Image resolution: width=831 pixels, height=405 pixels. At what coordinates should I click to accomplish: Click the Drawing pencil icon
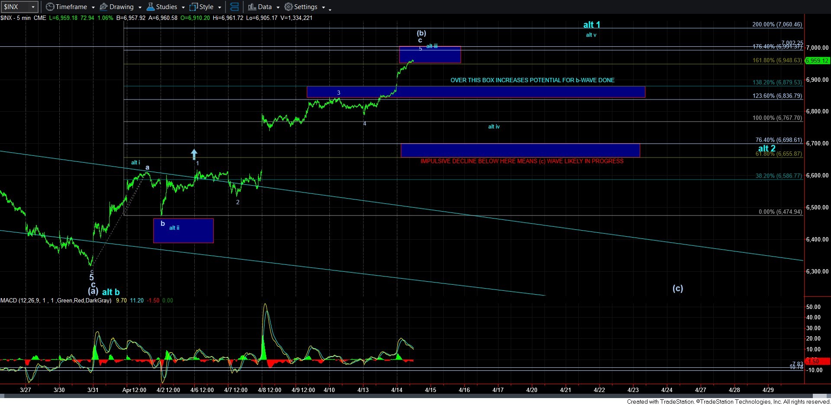tap(104, 7)
